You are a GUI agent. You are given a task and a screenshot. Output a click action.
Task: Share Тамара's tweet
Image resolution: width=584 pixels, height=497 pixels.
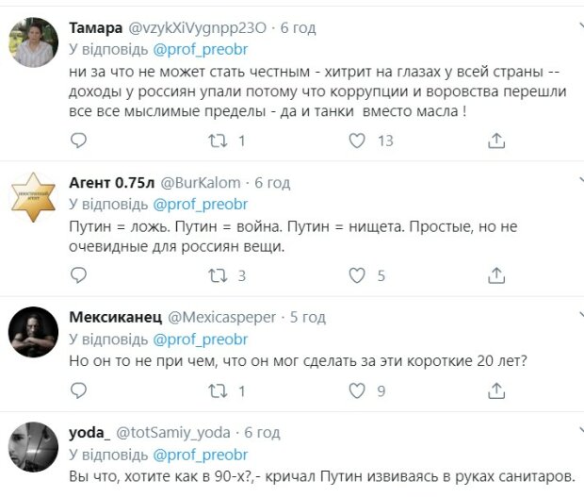coord(496,141)
